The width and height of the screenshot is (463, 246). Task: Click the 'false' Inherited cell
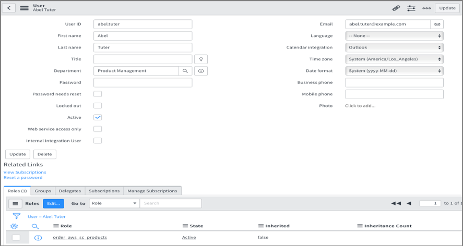263,238
